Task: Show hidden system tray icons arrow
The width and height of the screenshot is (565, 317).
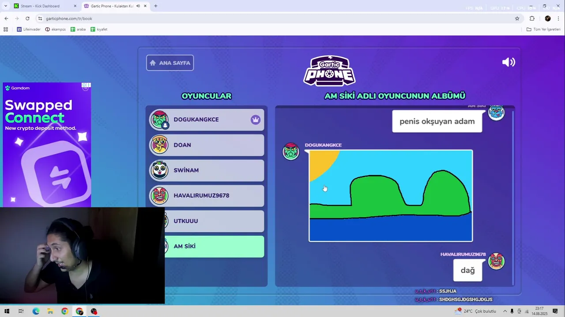Action: (x=505, y=311)
